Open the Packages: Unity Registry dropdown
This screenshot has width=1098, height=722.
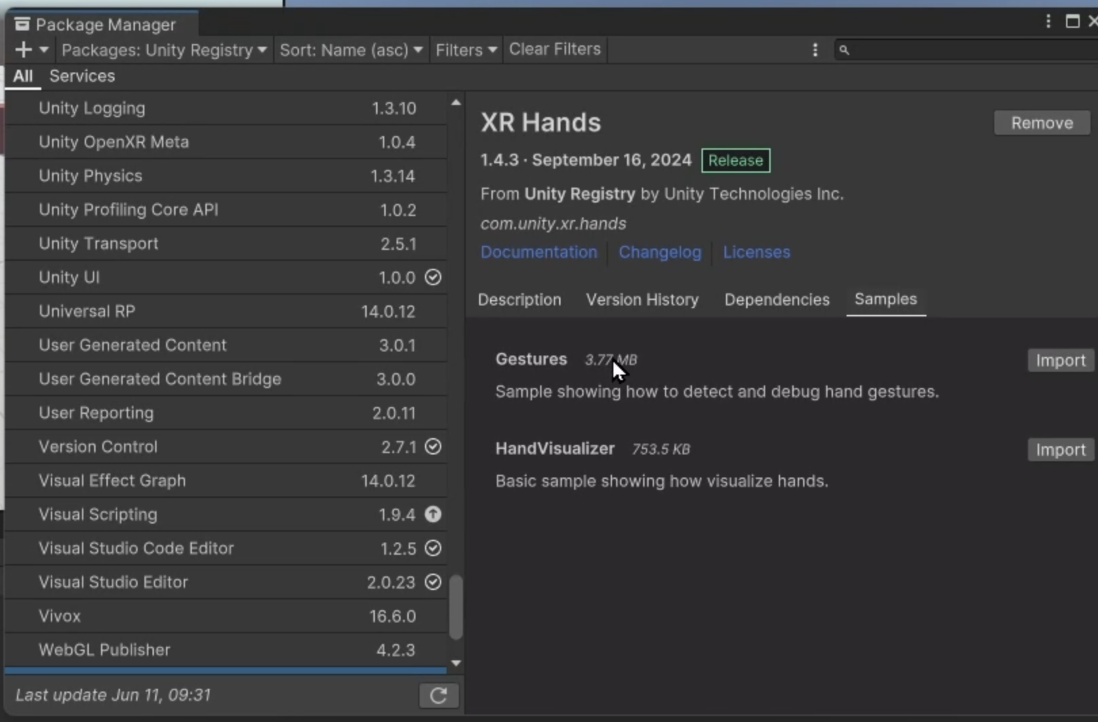pos(164,49)
